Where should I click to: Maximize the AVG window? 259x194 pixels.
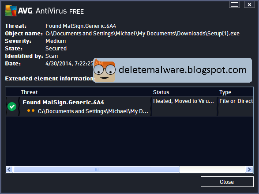[234, 4]
